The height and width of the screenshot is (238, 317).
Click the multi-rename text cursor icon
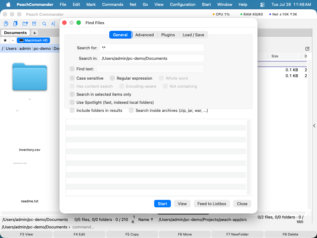53,24
